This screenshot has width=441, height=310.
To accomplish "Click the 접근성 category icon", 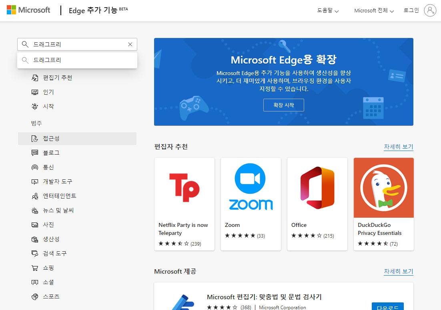I will pos(34,139).
